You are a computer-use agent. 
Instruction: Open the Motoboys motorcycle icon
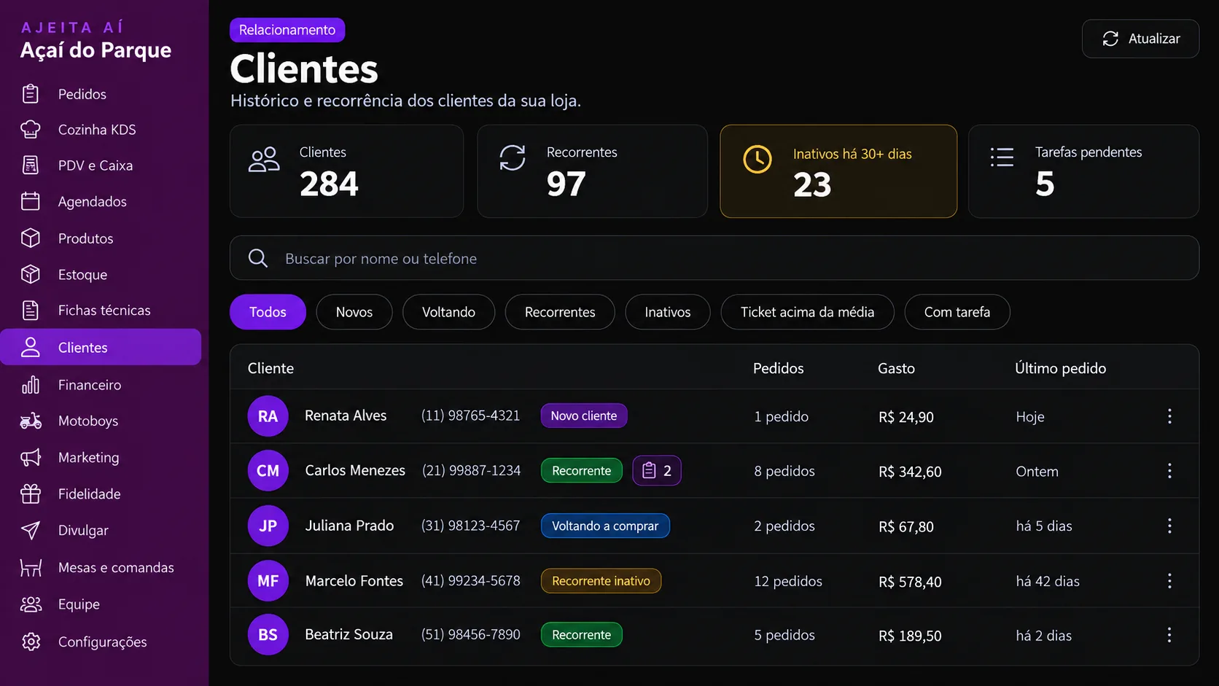pyautogui.click(x=31, y=421)
